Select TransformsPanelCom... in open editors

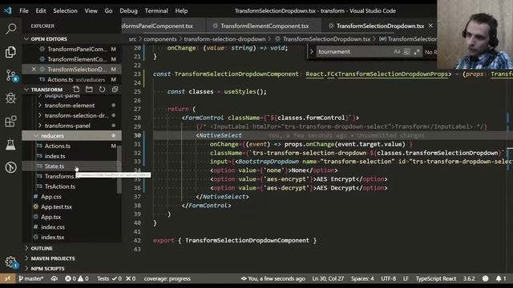(77, 49)
